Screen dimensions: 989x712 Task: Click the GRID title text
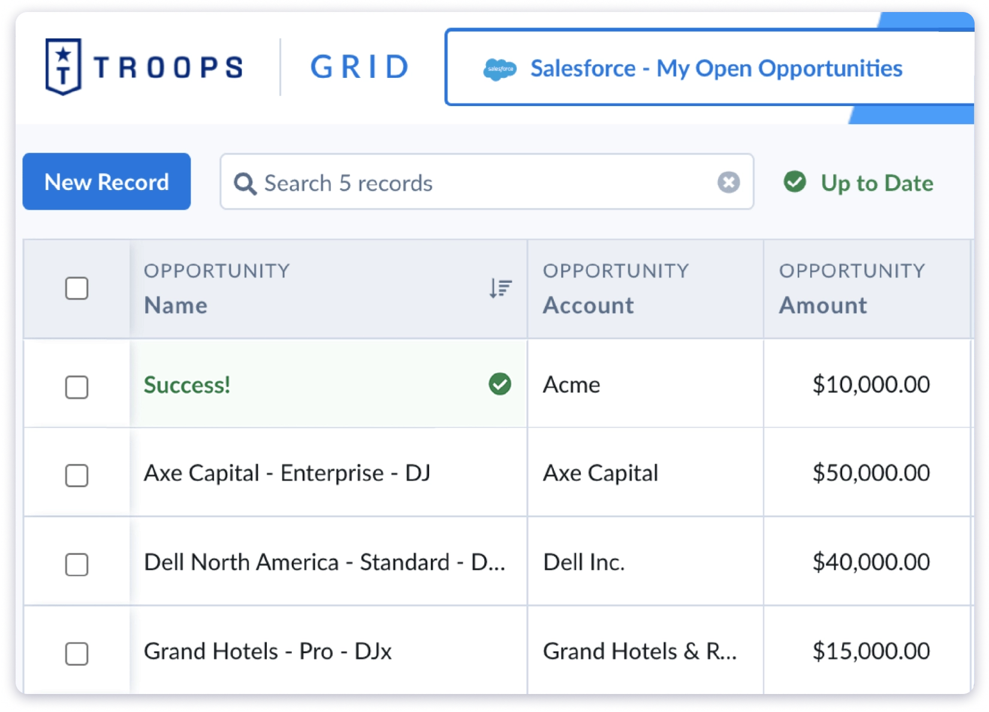[360, 67]
